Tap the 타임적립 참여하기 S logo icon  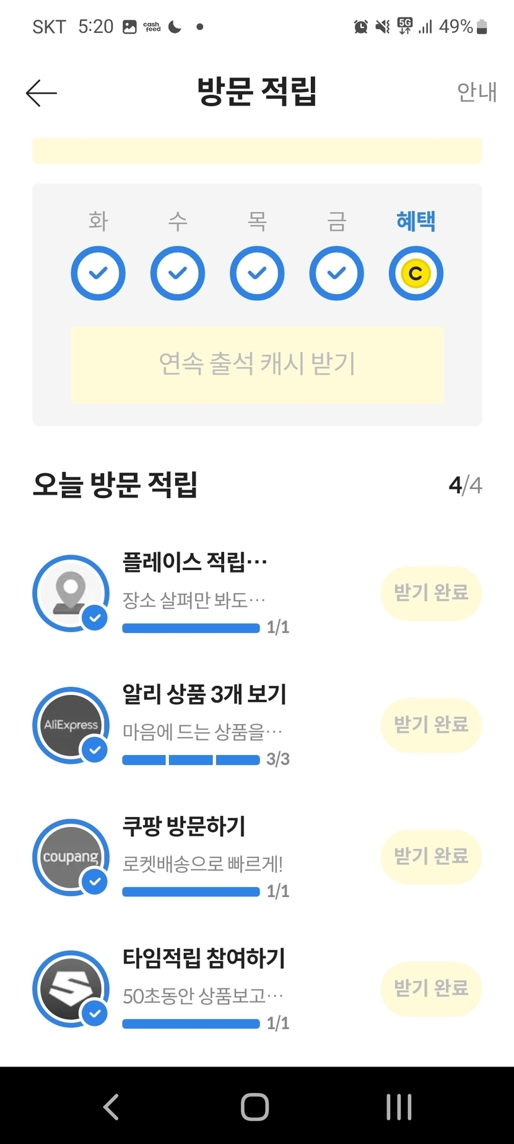[71, 989]
